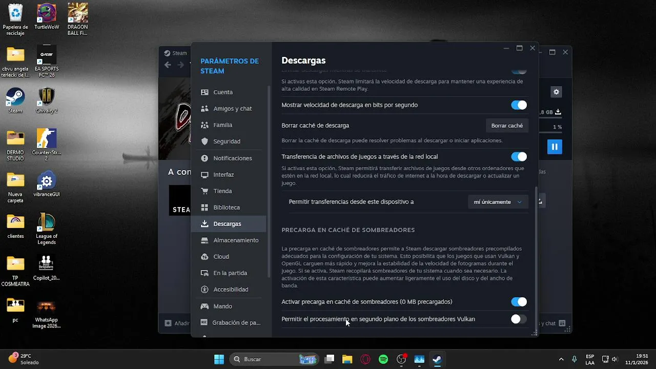Click the Accesibilidad icon
This screenshot has width=656, height=369.
(x=204, y=290)
